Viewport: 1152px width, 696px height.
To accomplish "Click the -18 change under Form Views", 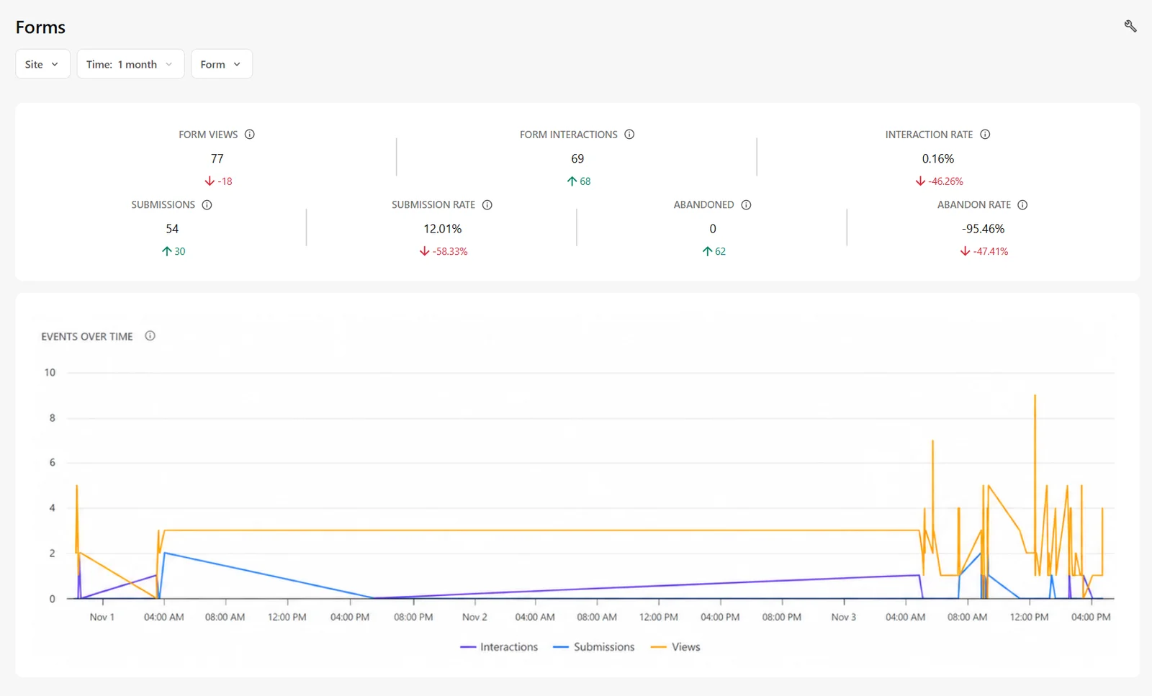I will pos(218,181).
